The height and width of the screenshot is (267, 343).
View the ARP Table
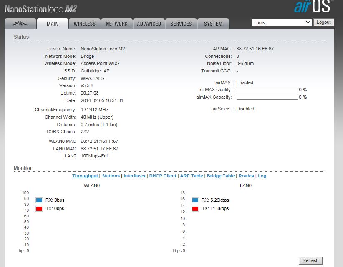pyautogui.click(x=192, y=176)
